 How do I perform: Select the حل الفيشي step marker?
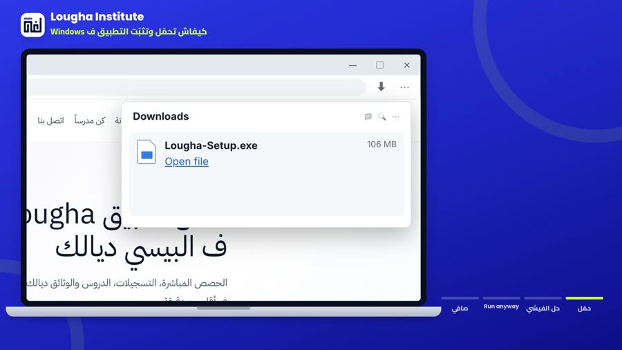[x=543, y=304]
